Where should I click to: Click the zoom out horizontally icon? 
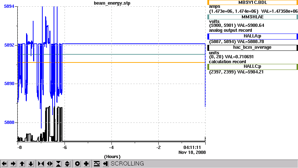tap(50, 164)
